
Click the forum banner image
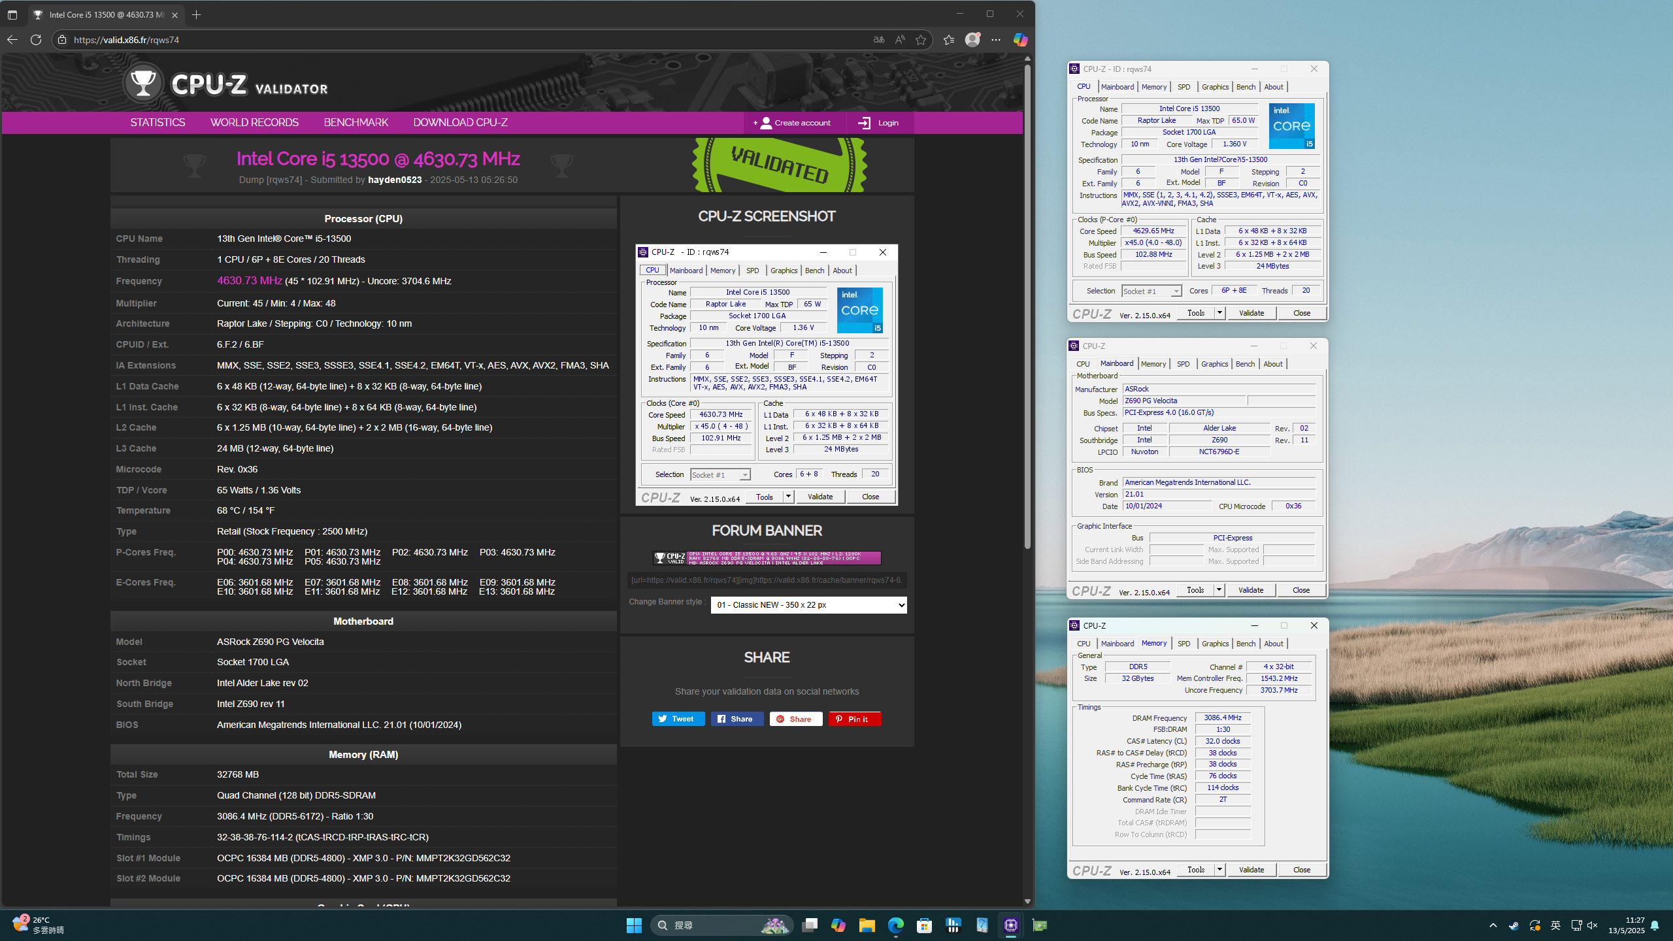pyautogui.click(x=767, y=557)
